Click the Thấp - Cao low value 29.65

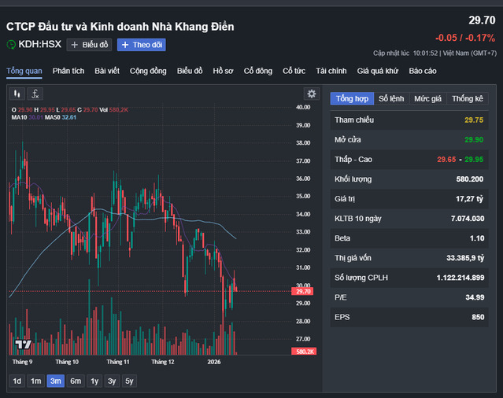pyautogui.click(x=446, y=159)
